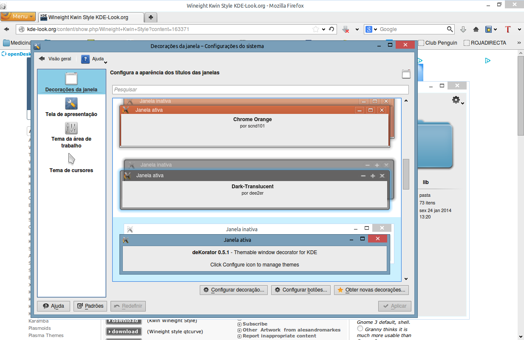Open Configurar decoração dialog

[x=233, y=290]
